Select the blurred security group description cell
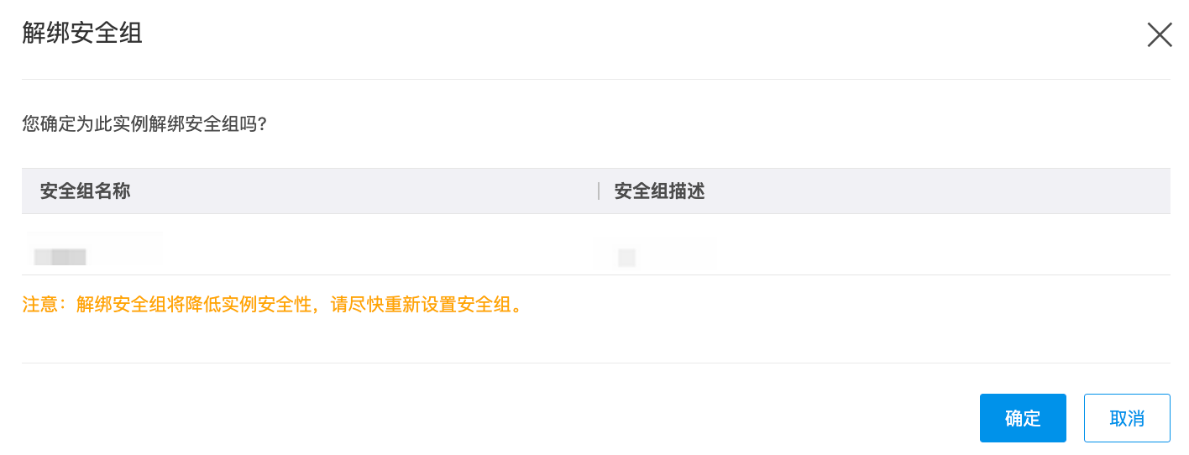The width and height of the screenshot is (1189, 455). pos(626,257)
